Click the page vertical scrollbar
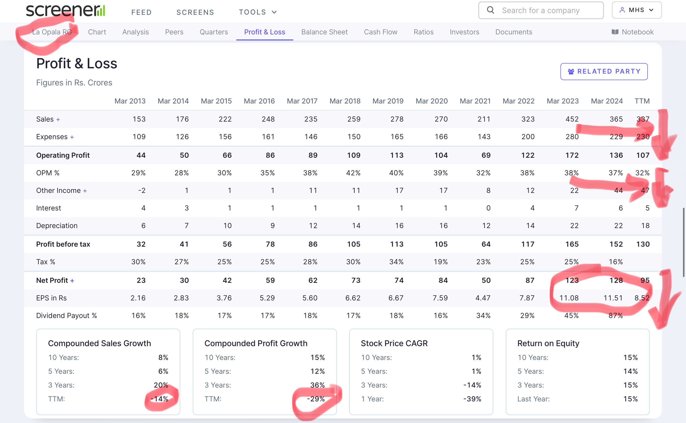 click(683, 242)
